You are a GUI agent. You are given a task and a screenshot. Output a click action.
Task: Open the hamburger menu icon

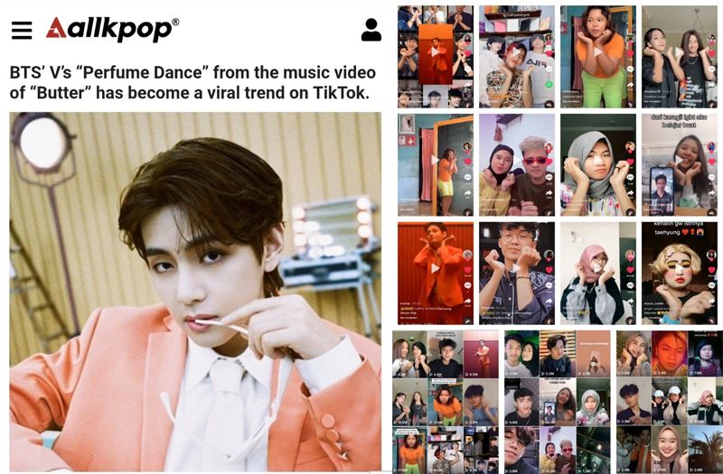22,31
